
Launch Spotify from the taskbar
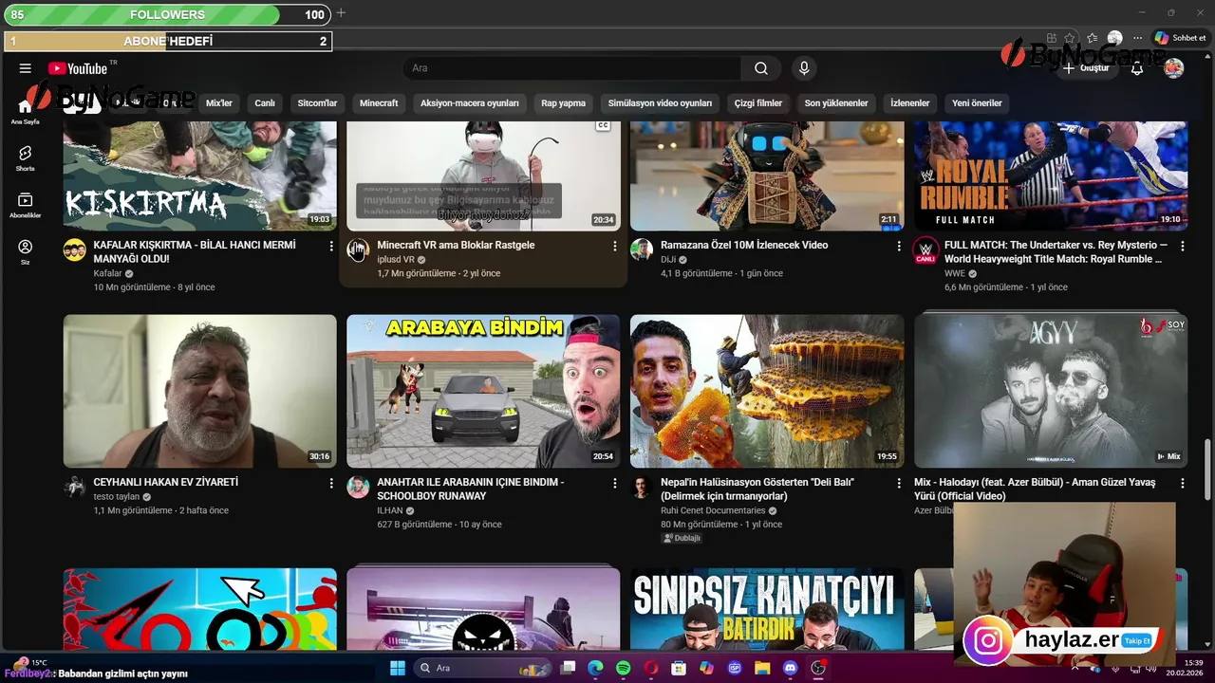[x=623, y=668]
